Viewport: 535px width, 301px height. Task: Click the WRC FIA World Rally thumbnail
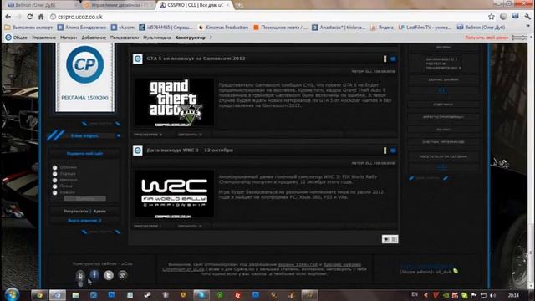click(174, 194)
